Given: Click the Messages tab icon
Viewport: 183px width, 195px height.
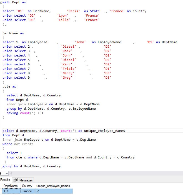Looking at the screenshot, I should pos(16,180).
